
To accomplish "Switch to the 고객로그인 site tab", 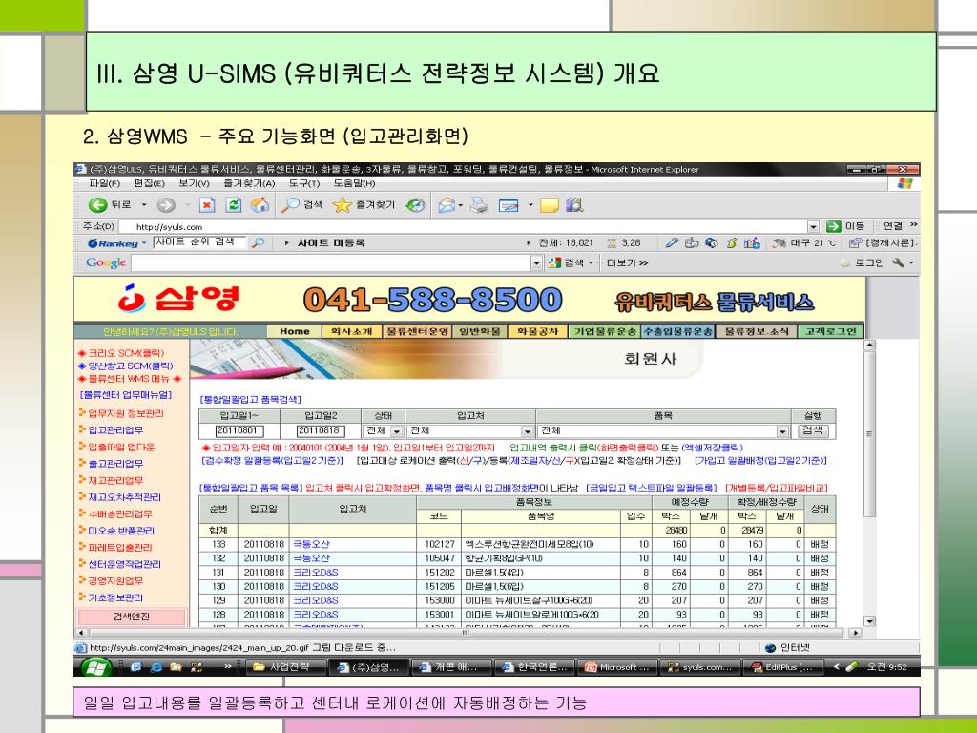I will click(x=831, y=331).
